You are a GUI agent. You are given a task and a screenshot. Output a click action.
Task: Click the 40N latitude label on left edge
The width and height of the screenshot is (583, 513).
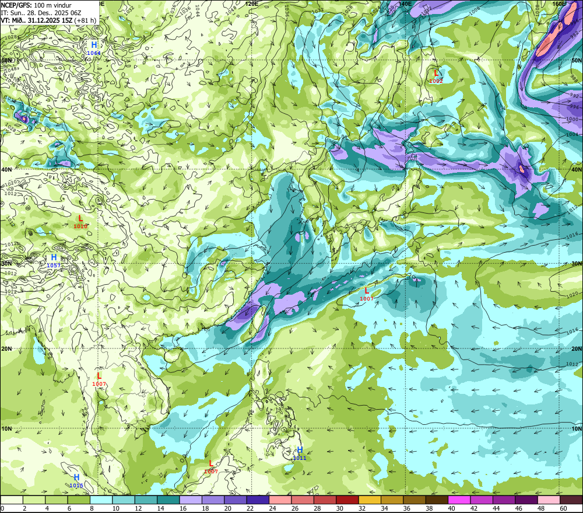(6, 169)
